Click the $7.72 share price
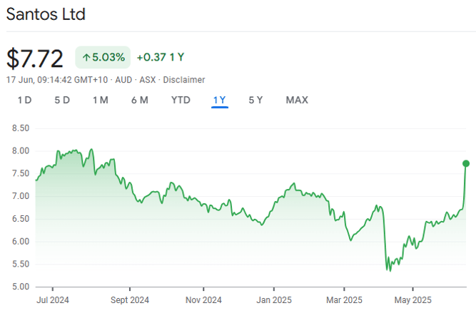Image resolution: width=476 pixels, height=313 pixels. click(35, 58)
